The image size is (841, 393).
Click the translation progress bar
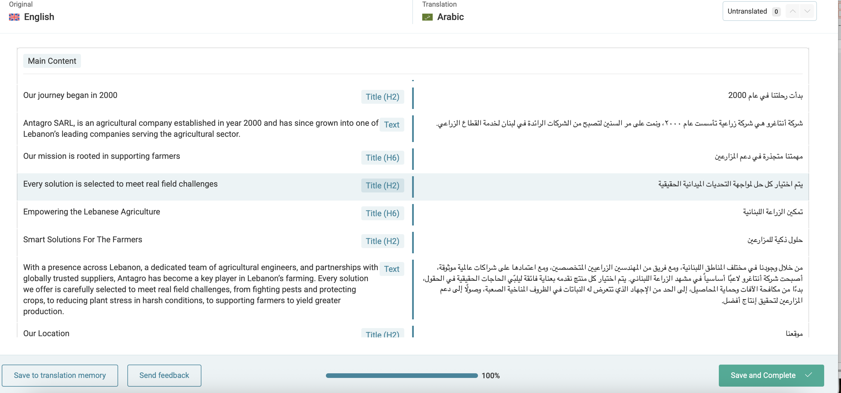point(402,376)
